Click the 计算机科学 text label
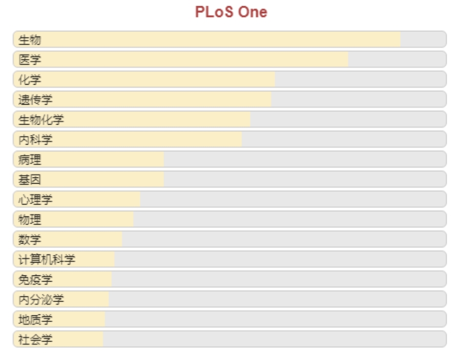 (x=47, y=260)
